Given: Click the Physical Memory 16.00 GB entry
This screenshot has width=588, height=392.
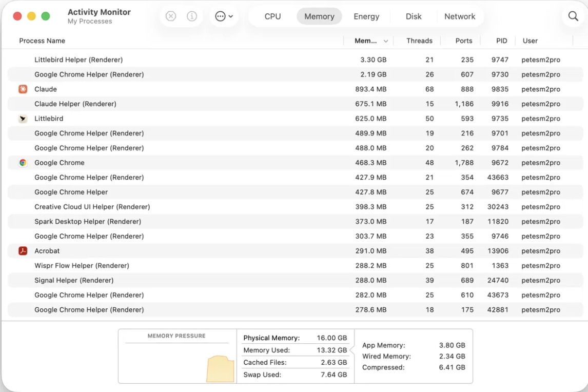Looking at the screenshot, I should click(x=295, y=338).
